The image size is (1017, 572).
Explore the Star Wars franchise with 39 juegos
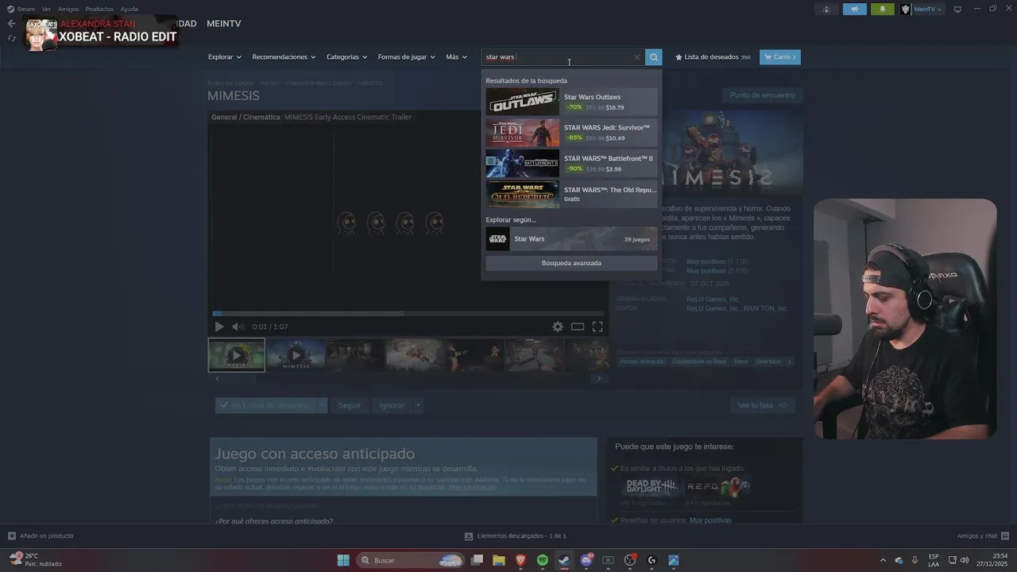coord(571,239)
